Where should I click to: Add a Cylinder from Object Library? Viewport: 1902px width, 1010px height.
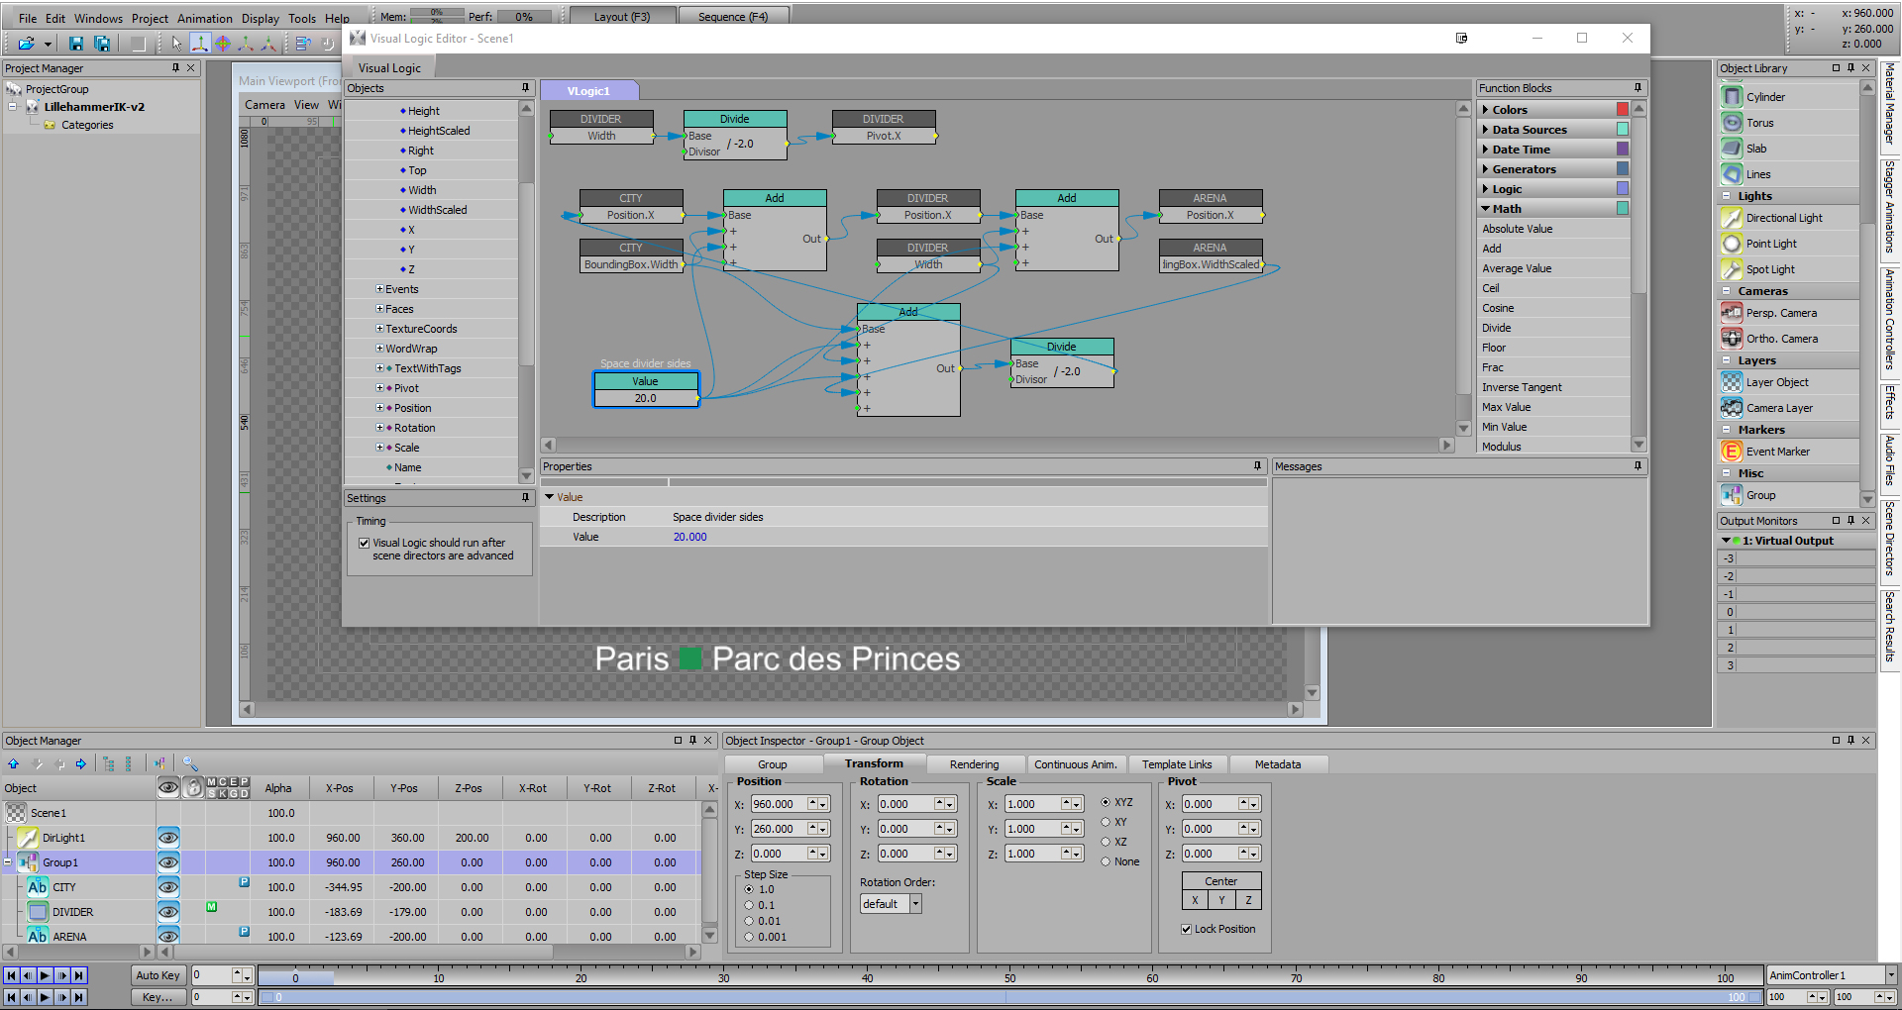point(1765,97)
